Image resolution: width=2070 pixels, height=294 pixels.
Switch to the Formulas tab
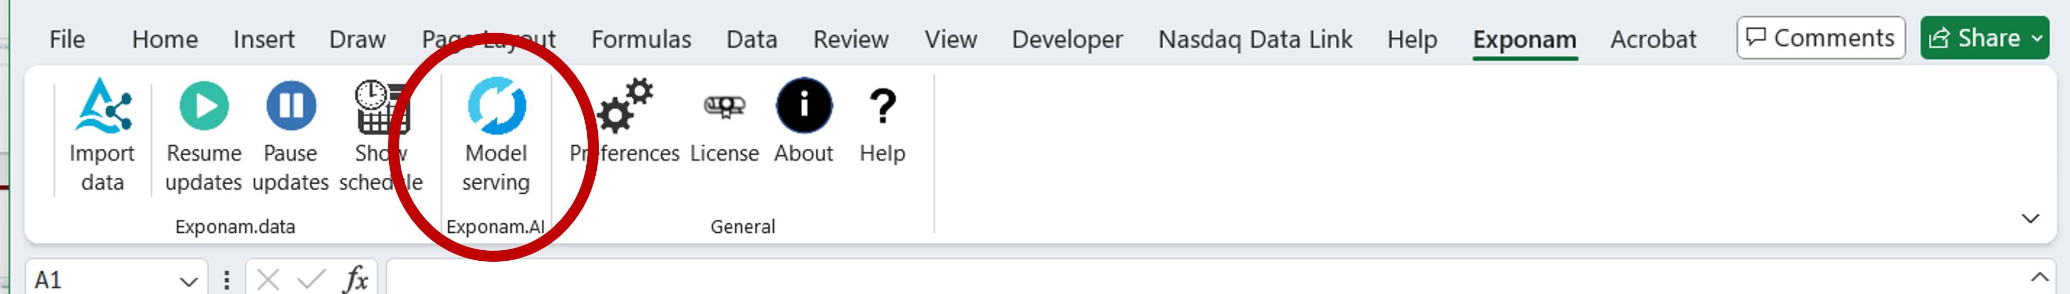(x=641, y=40)
